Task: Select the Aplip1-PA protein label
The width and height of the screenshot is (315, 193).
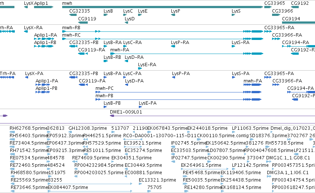Action: pyautogui.click(x=47, y=81)
